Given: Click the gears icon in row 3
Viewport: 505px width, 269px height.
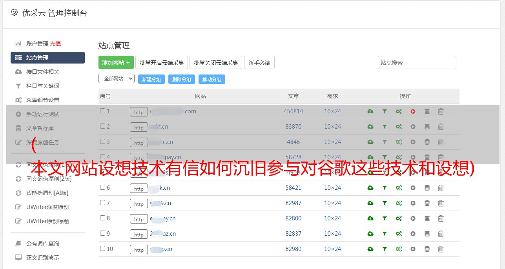Looking at the screenshot, I should click(x=399, y=142).
